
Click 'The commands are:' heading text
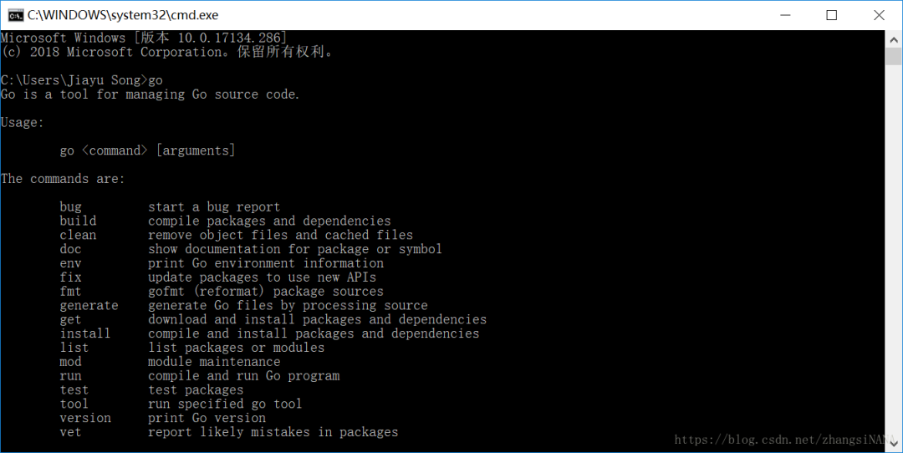tap(63, 179)
